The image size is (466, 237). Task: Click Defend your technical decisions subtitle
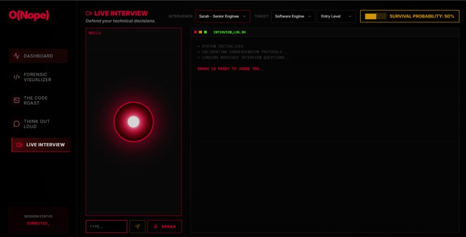[120, 21]
